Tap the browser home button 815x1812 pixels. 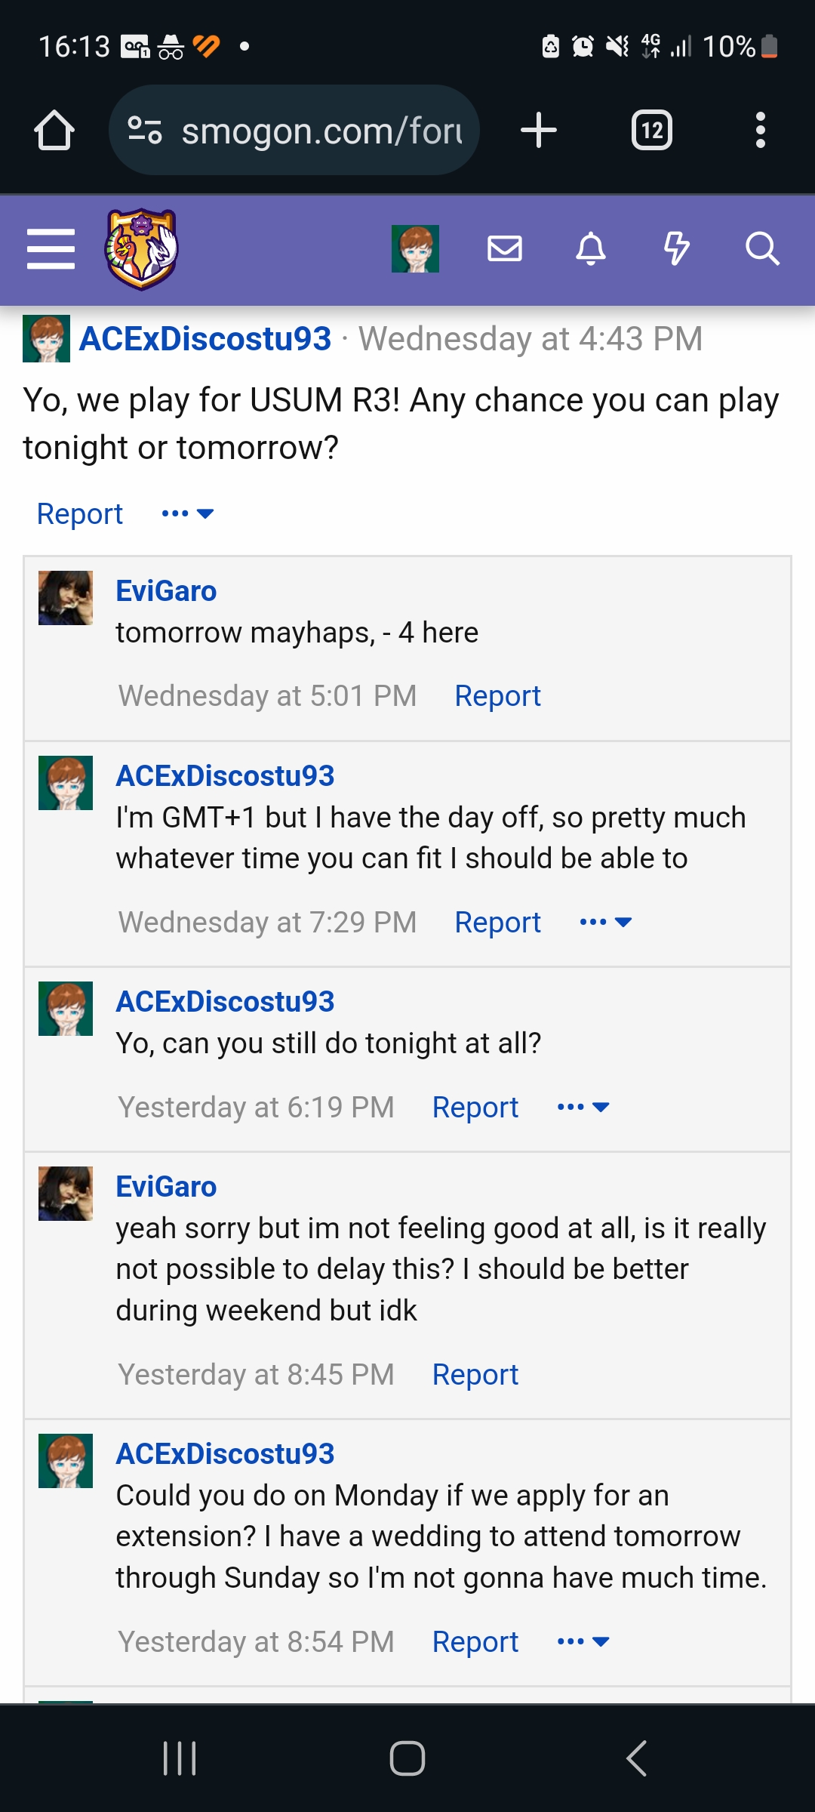54,131
